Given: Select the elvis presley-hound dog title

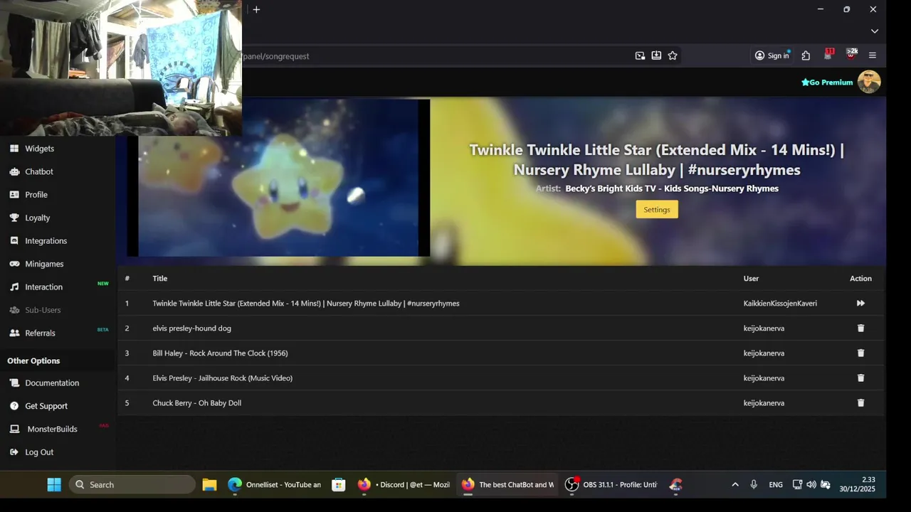Looking at the screenshot, I should pyautogui.click(x=191, y=329).
